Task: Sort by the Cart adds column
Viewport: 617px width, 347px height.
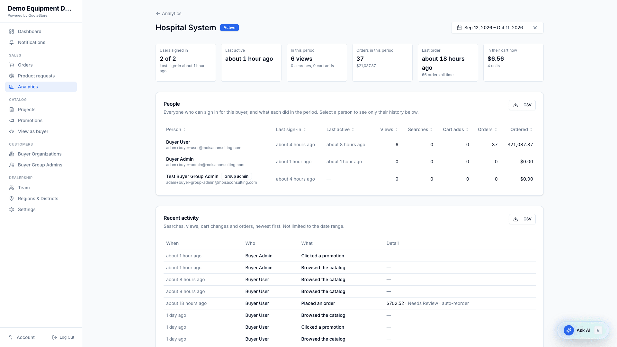Action: pyautogui.click(x=456, y=129)
